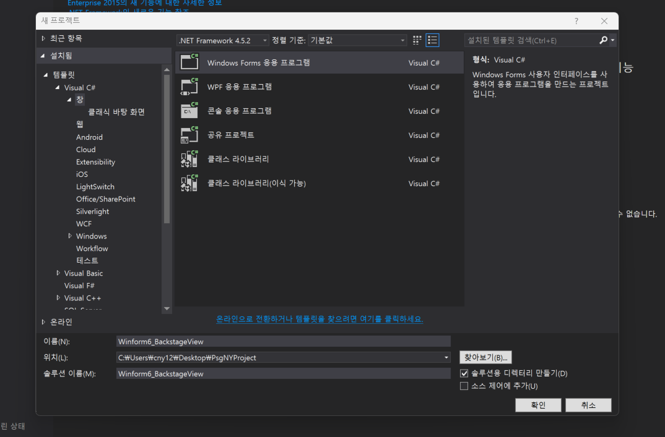Collapse the 템플릿 tree node
The height and width of the screenshot is (437, 665).
pos(46,75)
